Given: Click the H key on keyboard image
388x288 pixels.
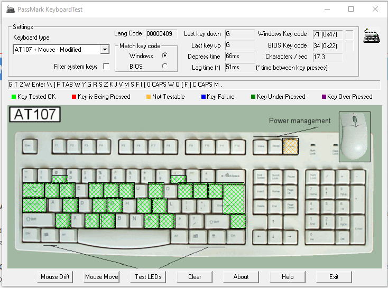Looking at the screenshot, I should click(130, 205).
